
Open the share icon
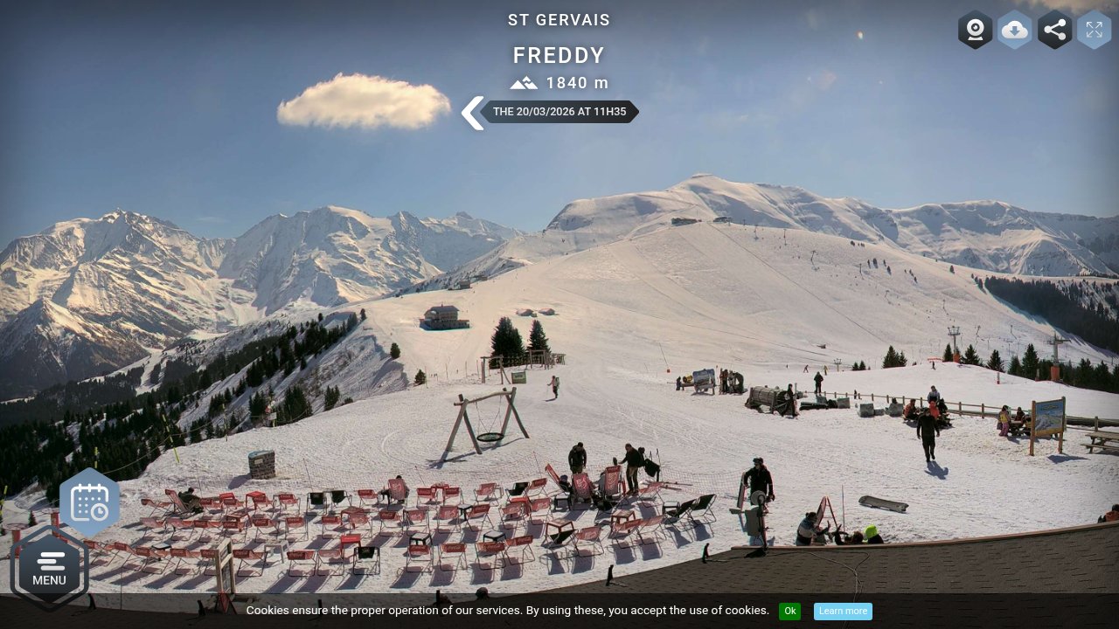click(x=1054, y=30)
